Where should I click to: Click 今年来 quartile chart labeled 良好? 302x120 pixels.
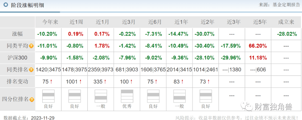coord(48,96)
